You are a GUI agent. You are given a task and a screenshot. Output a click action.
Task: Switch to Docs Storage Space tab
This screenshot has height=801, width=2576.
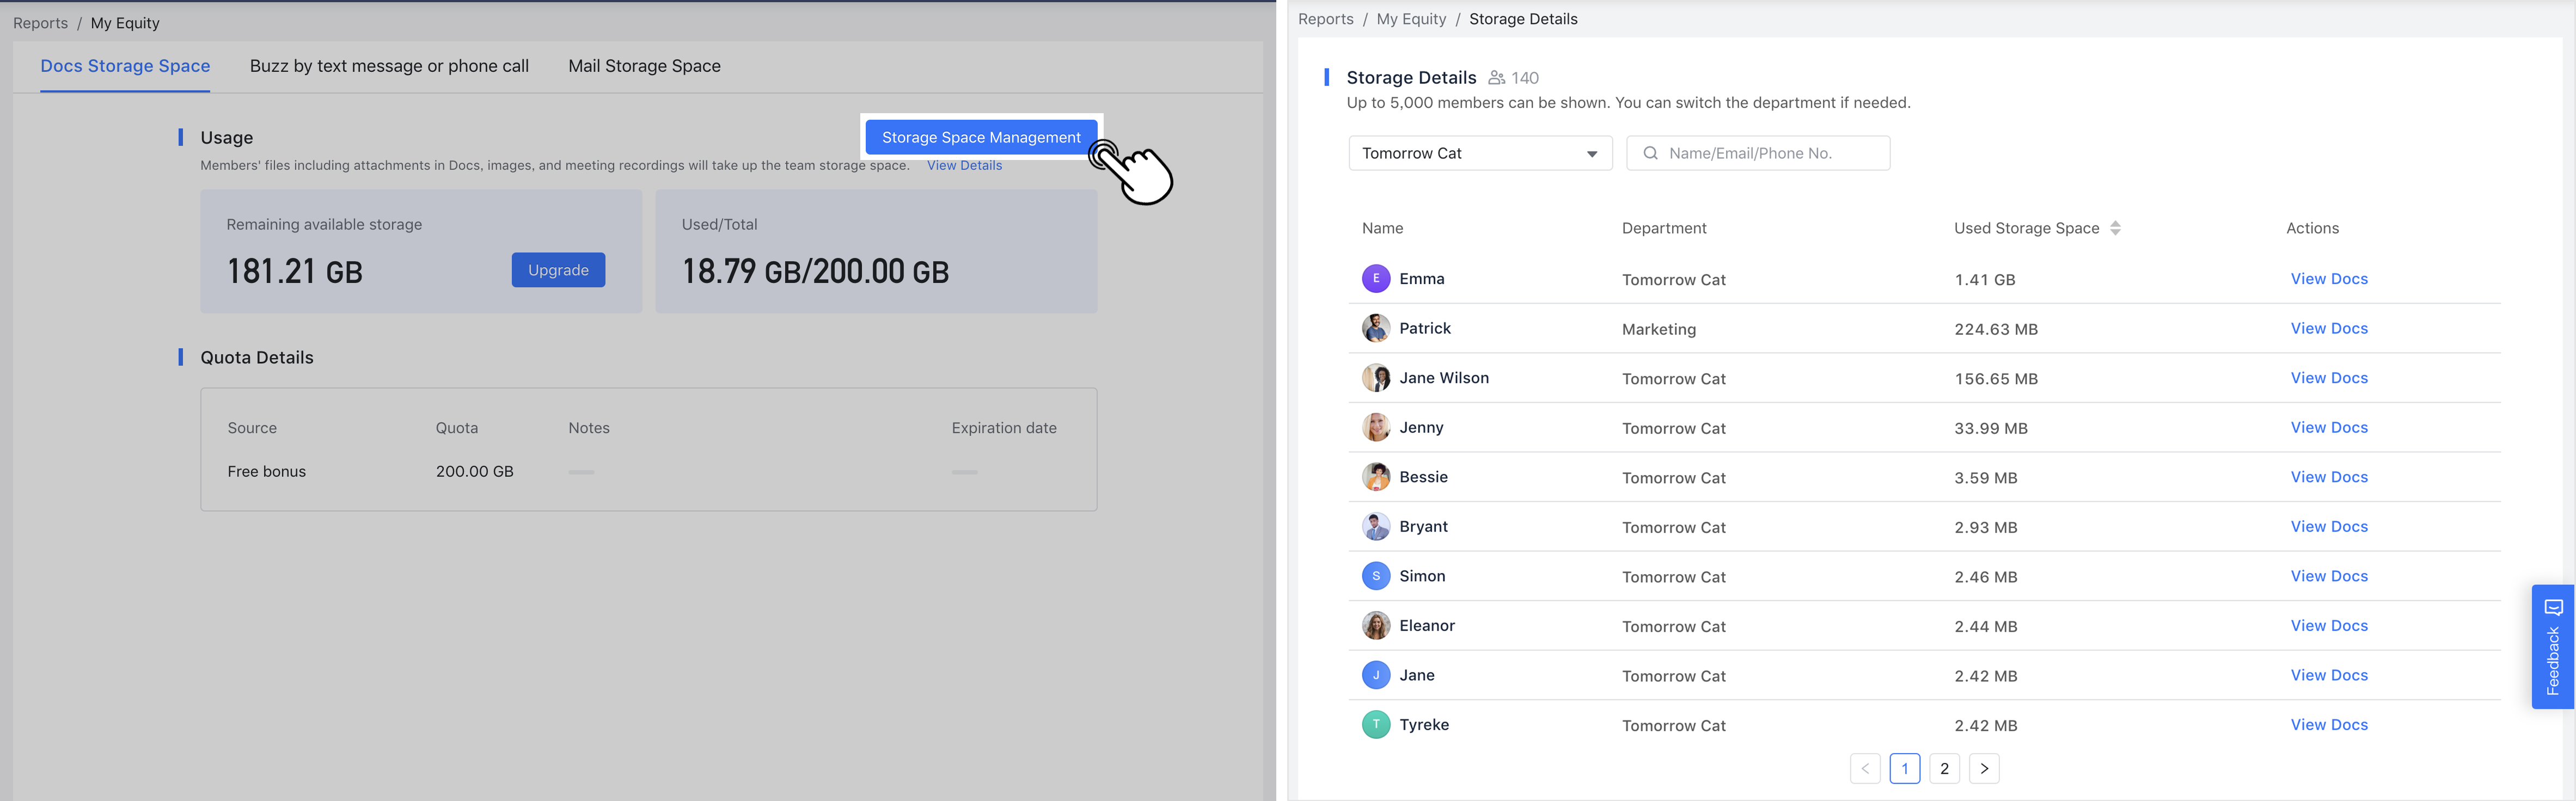pyautogui.click(x=125, y=66)
